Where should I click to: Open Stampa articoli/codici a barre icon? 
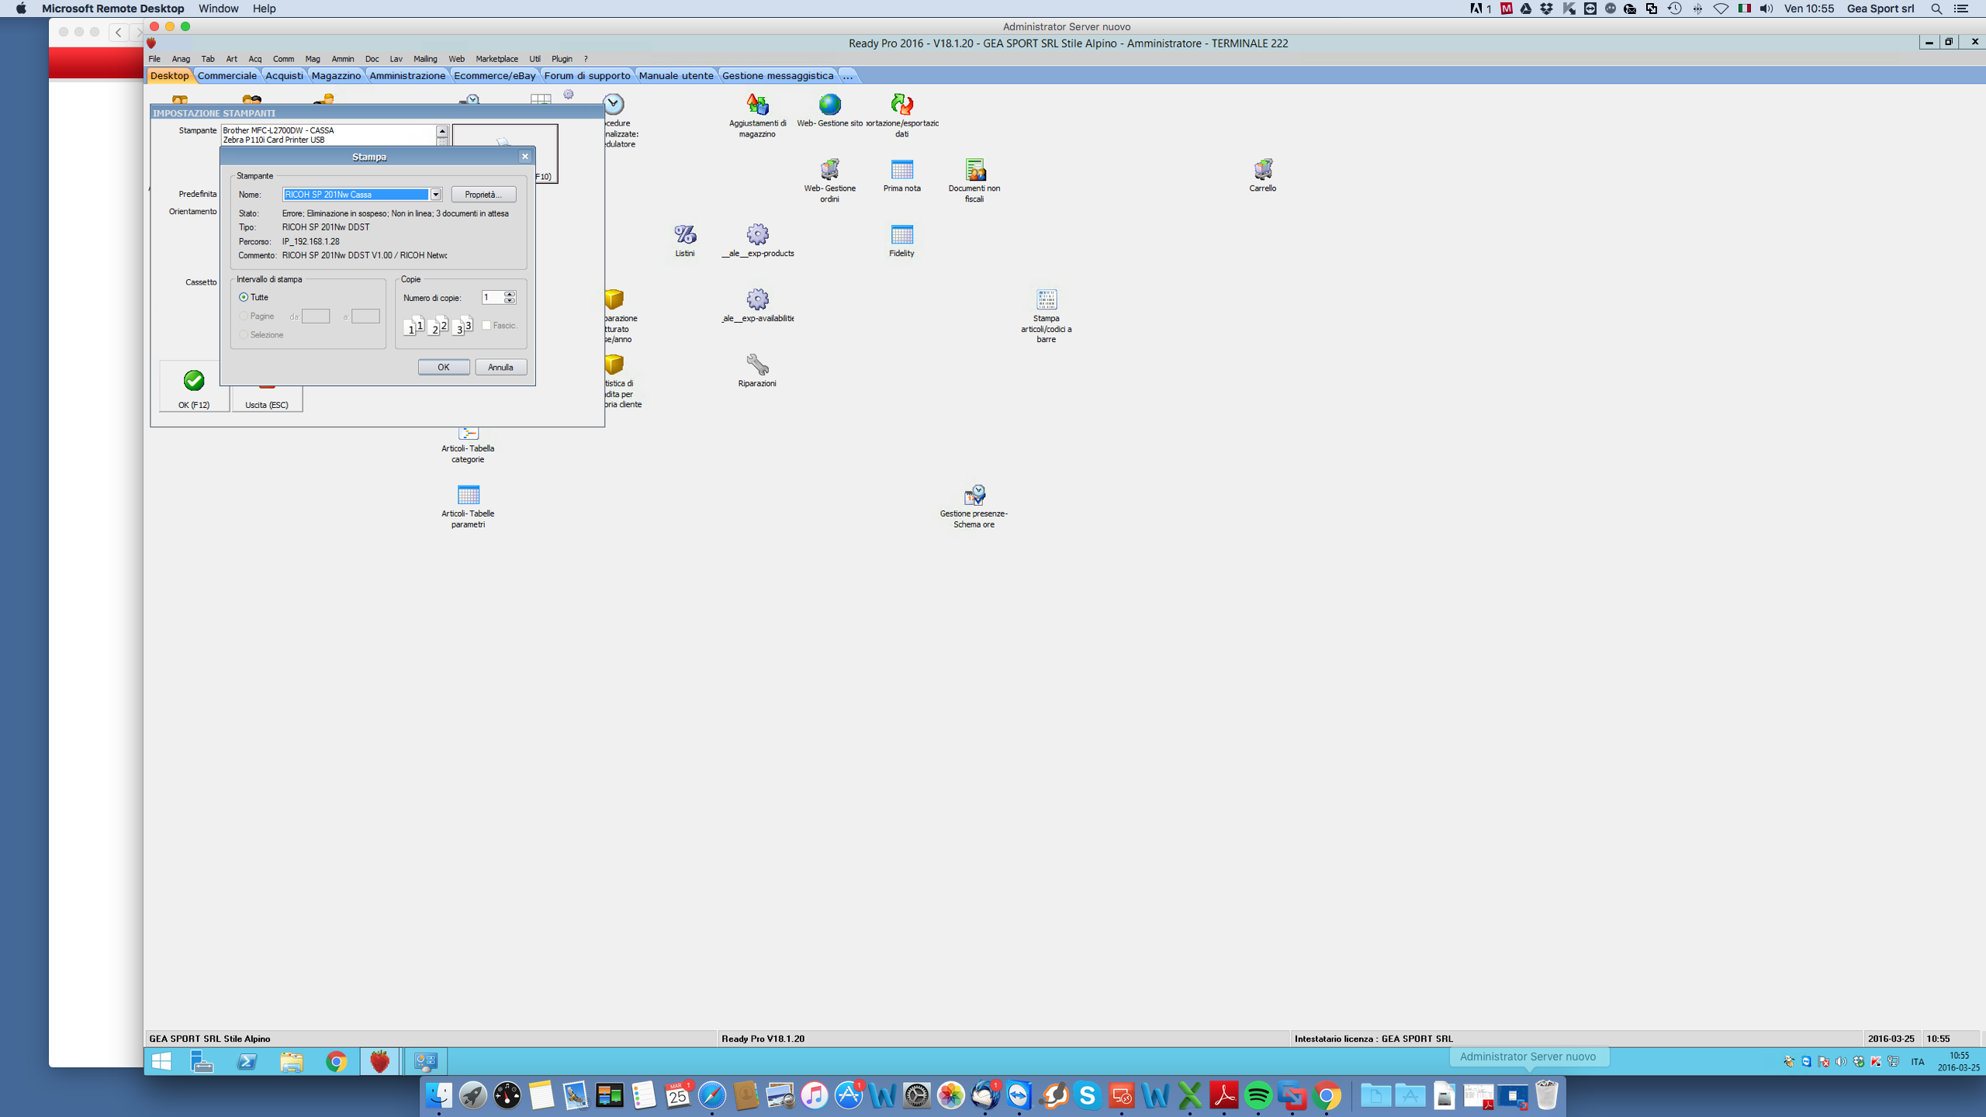pyautogui.click(x=1046, y=299)
